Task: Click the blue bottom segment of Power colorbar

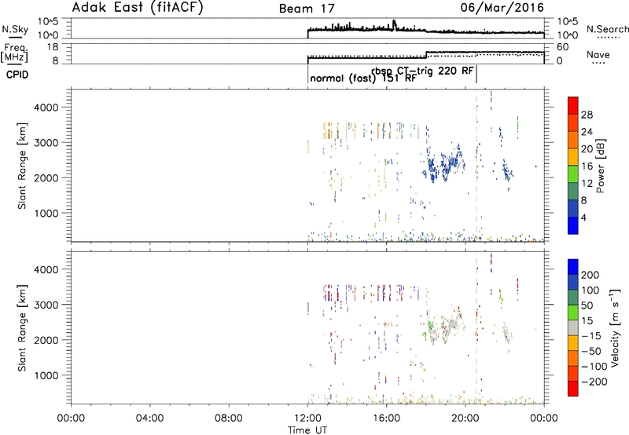Action: pyautogui.click(x=573, y=225)
